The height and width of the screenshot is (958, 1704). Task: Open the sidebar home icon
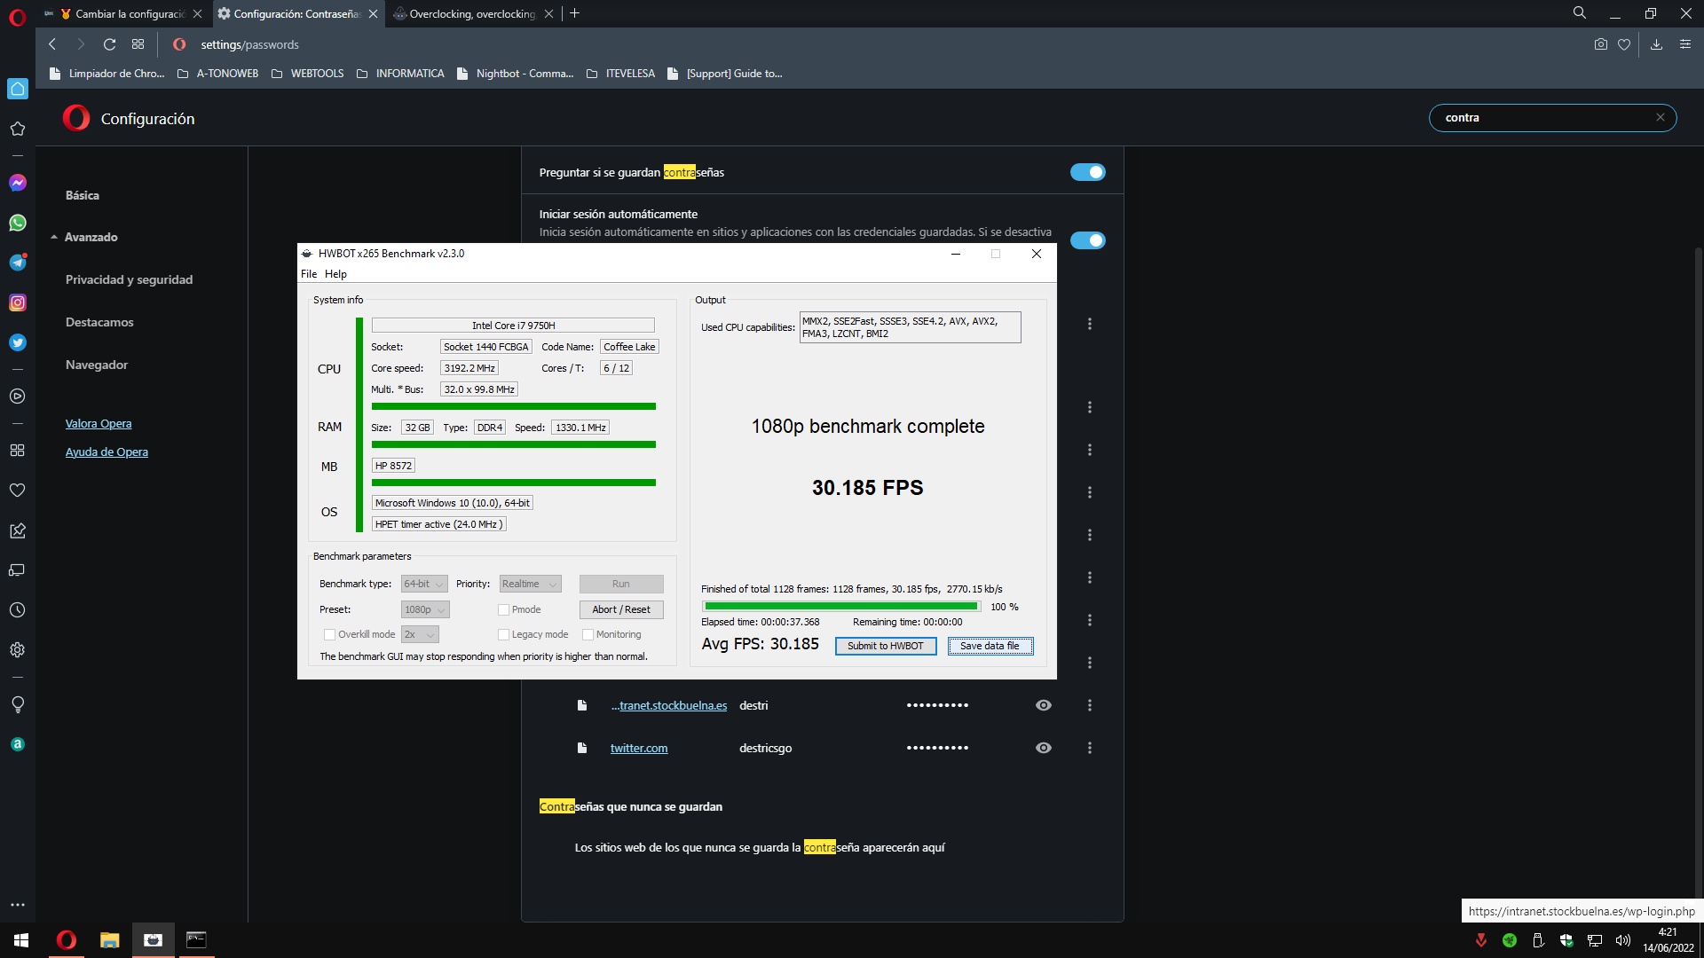(x=18, y=89)
